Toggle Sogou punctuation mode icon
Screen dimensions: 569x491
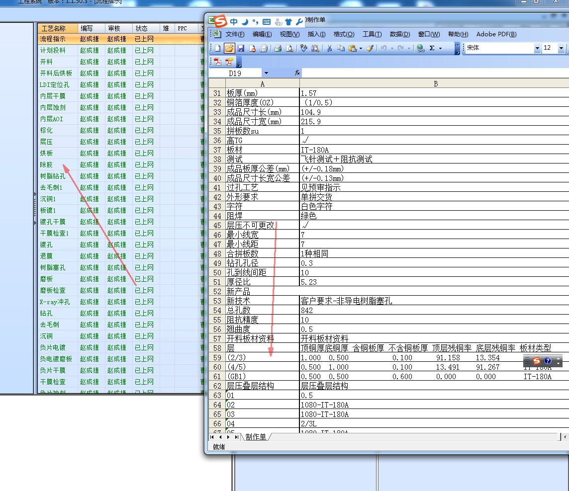coord(256,22)
